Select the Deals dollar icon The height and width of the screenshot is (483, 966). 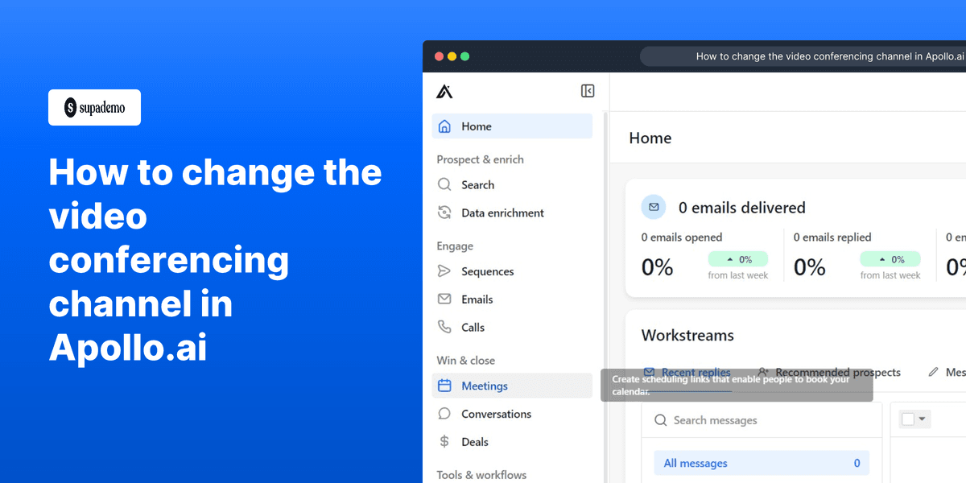444,441
